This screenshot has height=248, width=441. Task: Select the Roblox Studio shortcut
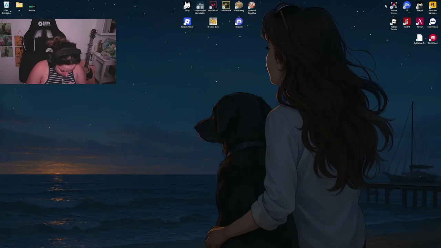tap(394, 24)
